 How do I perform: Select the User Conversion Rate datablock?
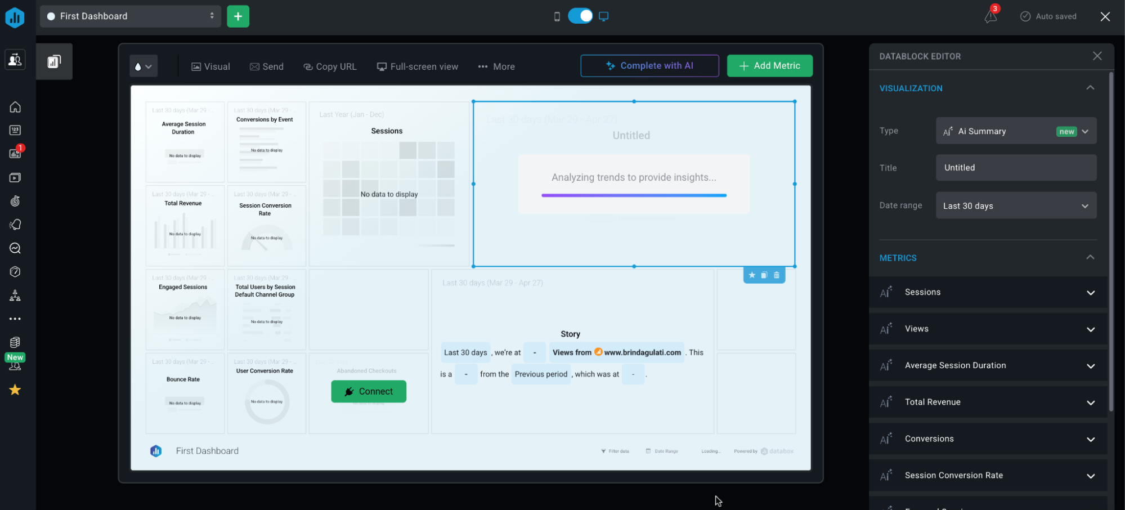coord(266,393)
